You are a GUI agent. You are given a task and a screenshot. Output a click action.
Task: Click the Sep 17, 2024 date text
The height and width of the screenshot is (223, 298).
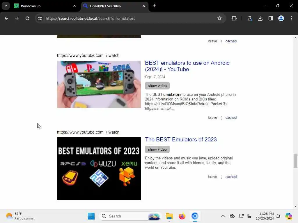pyautogui.click(x=155, y=77)
